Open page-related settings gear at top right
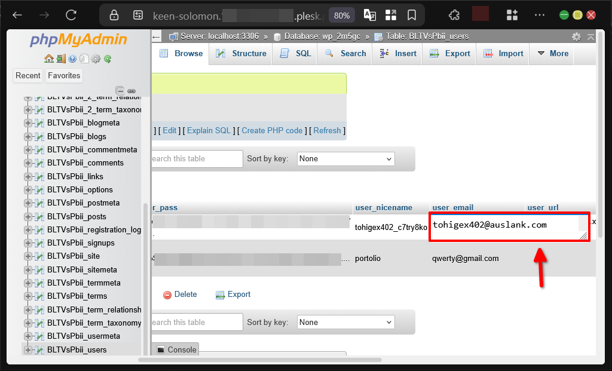The image size is (612, 371). click(x=576, y=36)
